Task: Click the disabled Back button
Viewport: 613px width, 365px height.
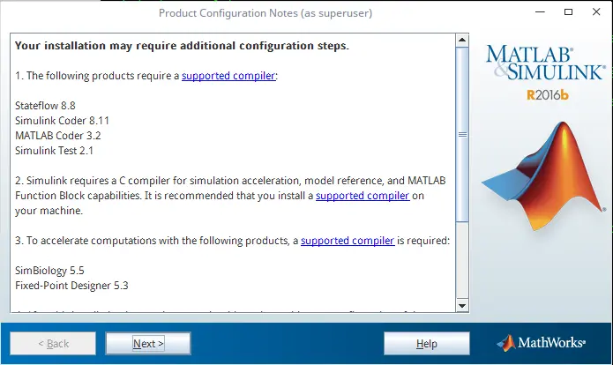Action: tap(53, 344)
